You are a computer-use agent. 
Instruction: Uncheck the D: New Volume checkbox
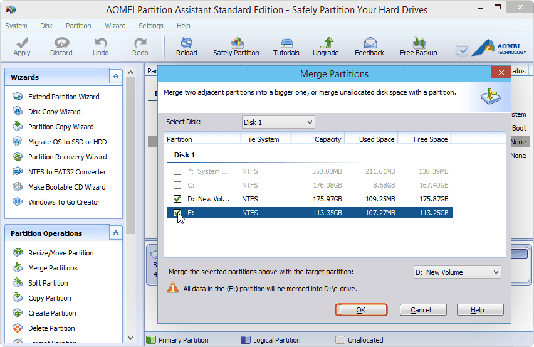[177, 199]
